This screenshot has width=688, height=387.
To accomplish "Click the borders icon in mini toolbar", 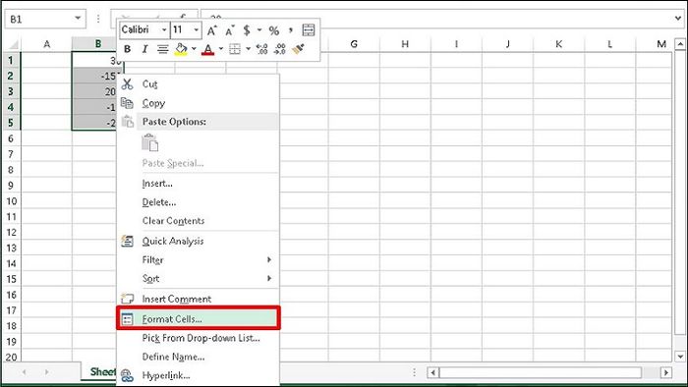I will click(x=235, y=49).
